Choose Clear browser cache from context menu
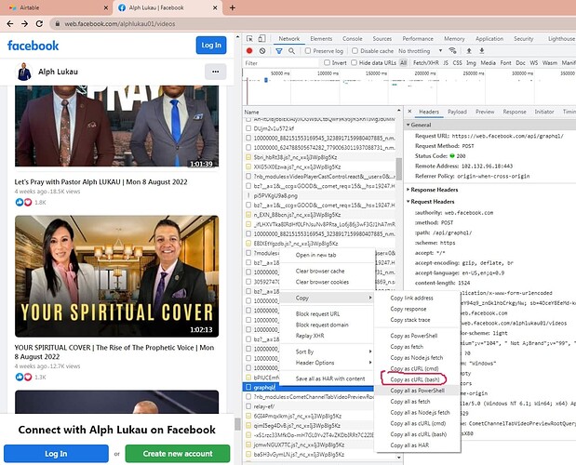This screenshot has width=576, height=465. [x=320, y=272]
